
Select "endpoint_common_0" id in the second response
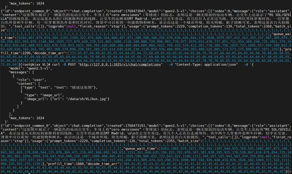click(31, 126)
